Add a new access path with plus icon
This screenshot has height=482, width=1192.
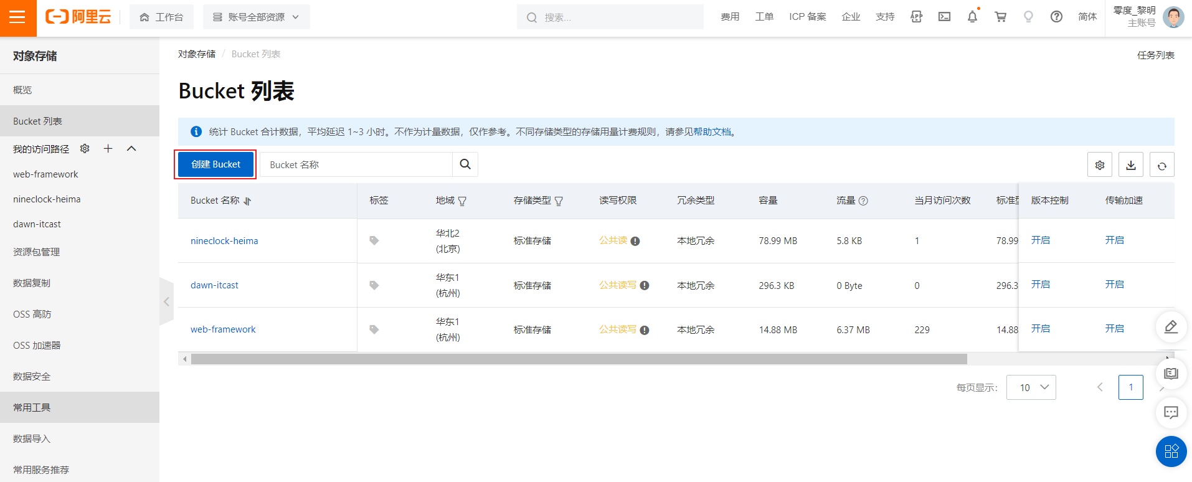108,149
